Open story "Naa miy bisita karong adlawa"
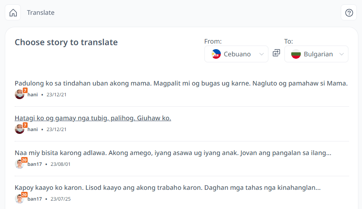Viewport: 362px width, 209px height. [x=173, y=153]
